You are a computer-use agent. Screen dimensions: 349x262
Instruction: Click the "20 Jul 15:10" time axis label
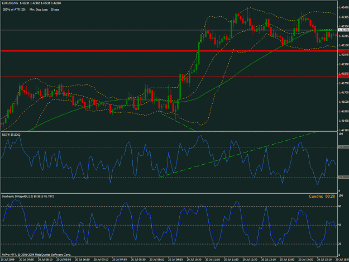(325, 260)
